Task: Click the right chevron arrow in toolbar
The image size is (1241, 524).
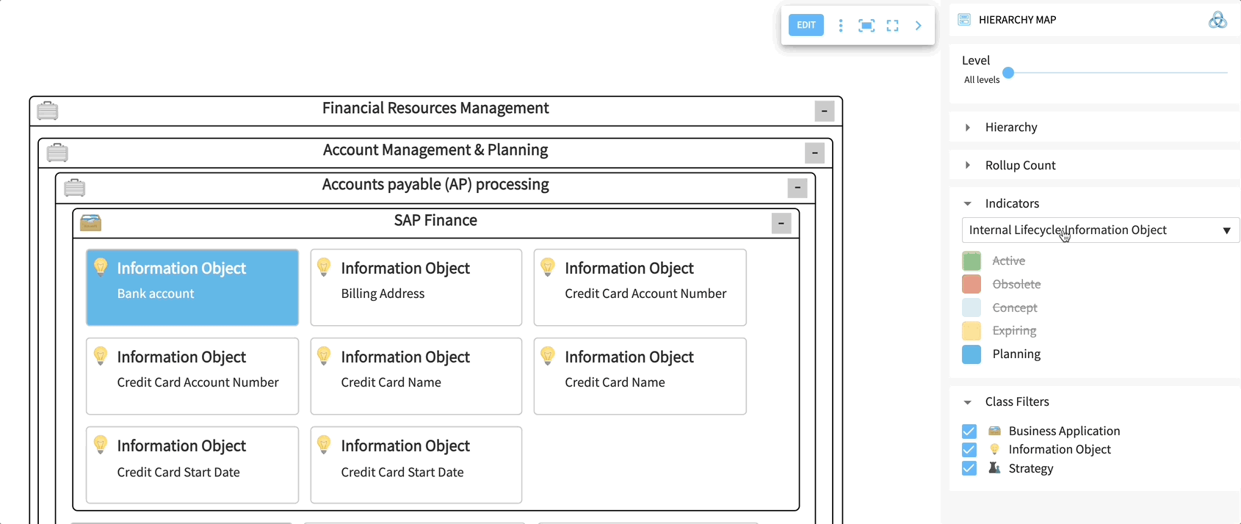Action: pos(918,26)
